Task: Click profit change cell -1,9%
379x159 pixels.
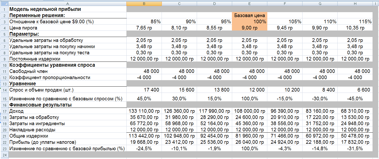Action: point(214,148)
